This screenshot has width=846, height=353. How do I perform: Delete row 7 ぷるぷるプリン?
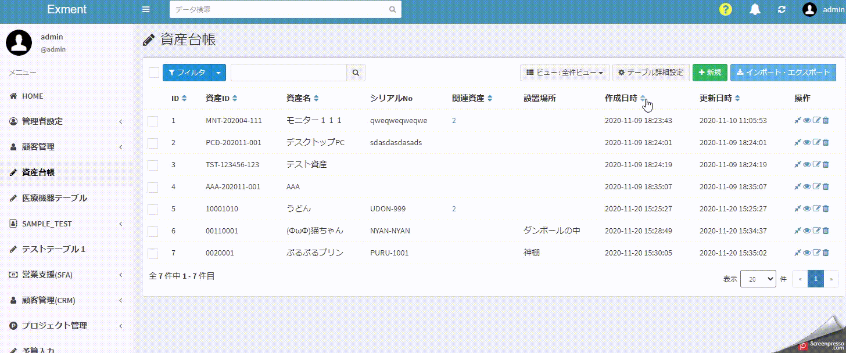pyautogui.click(x=826, y=253)
